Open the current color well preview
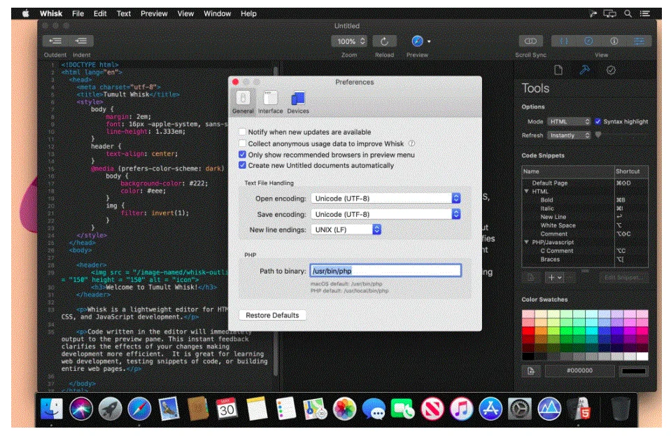671x436 pixels. click(x=634, y=370)
